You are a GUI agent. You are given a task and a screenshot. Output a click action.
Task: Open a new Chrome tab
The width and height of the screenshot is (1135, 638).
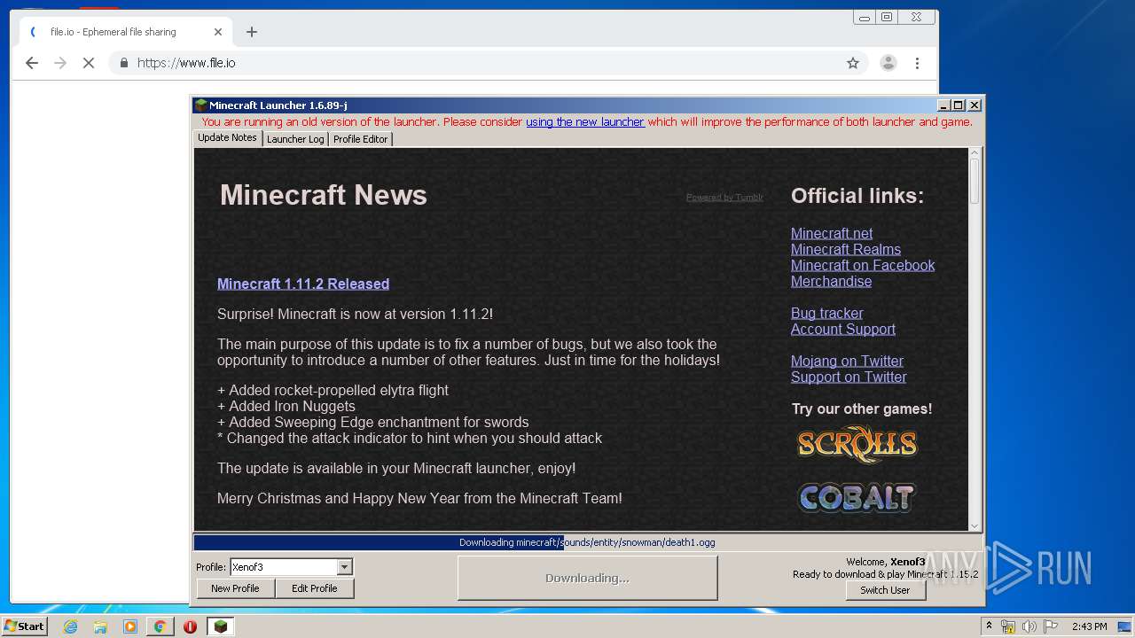pos(252,32)
